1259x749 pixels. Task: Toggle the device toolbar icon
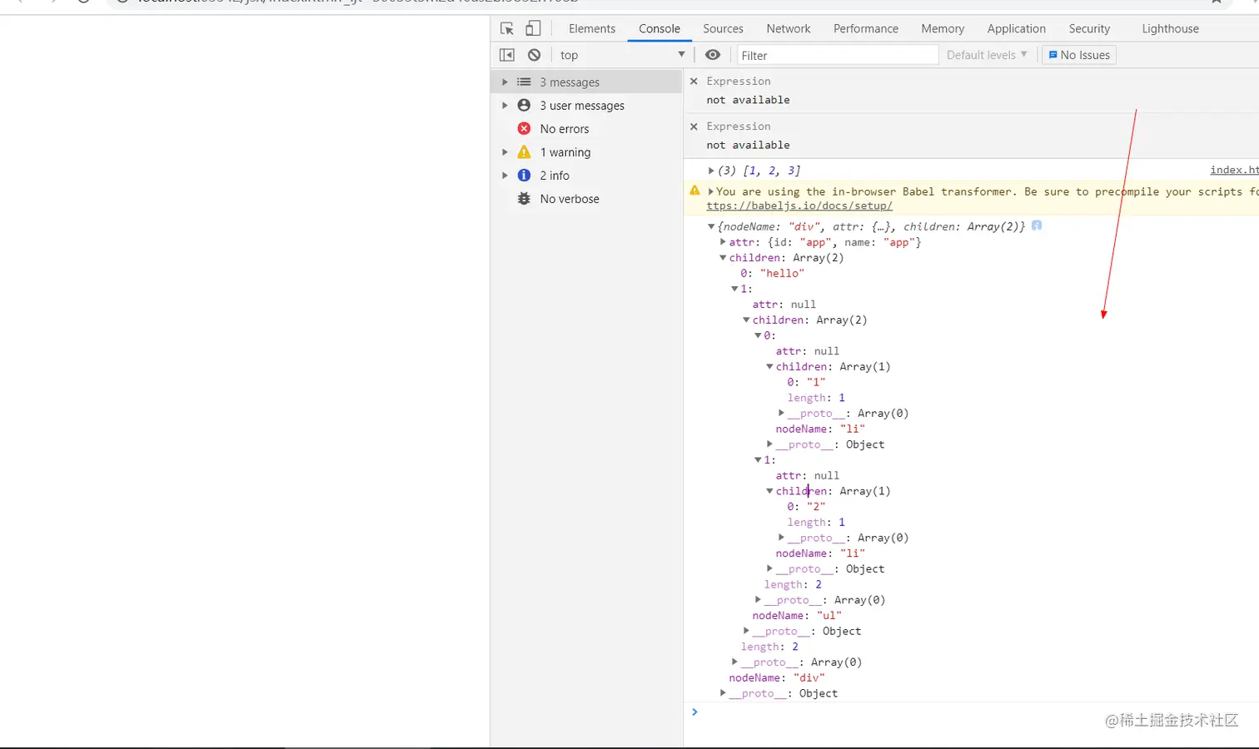point(533,28)
